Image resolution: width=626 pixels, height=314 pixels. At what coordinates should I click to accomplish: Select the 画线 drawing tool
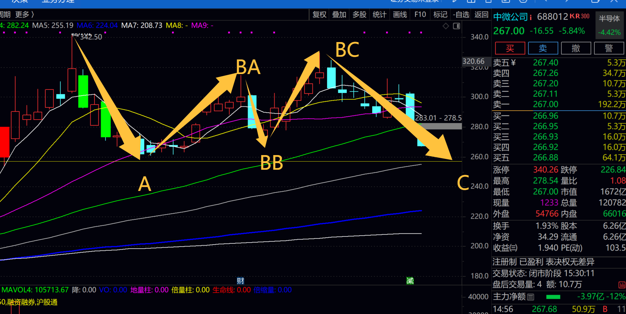click(x=400, y=15)
